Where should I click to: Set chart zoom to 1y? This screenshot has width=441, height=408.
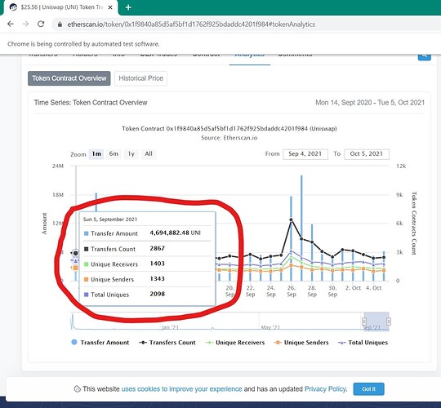(131, 154)
